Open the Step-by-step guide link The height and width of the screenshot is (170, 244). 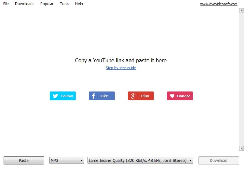[121, 68]
